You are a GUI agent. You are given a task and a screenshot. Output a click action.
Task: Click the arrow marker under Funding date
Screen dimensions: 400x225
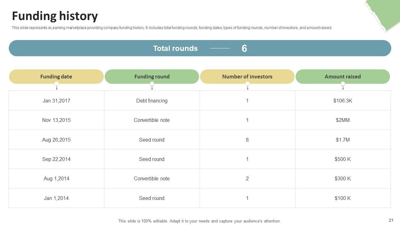(x=57, y=86)
